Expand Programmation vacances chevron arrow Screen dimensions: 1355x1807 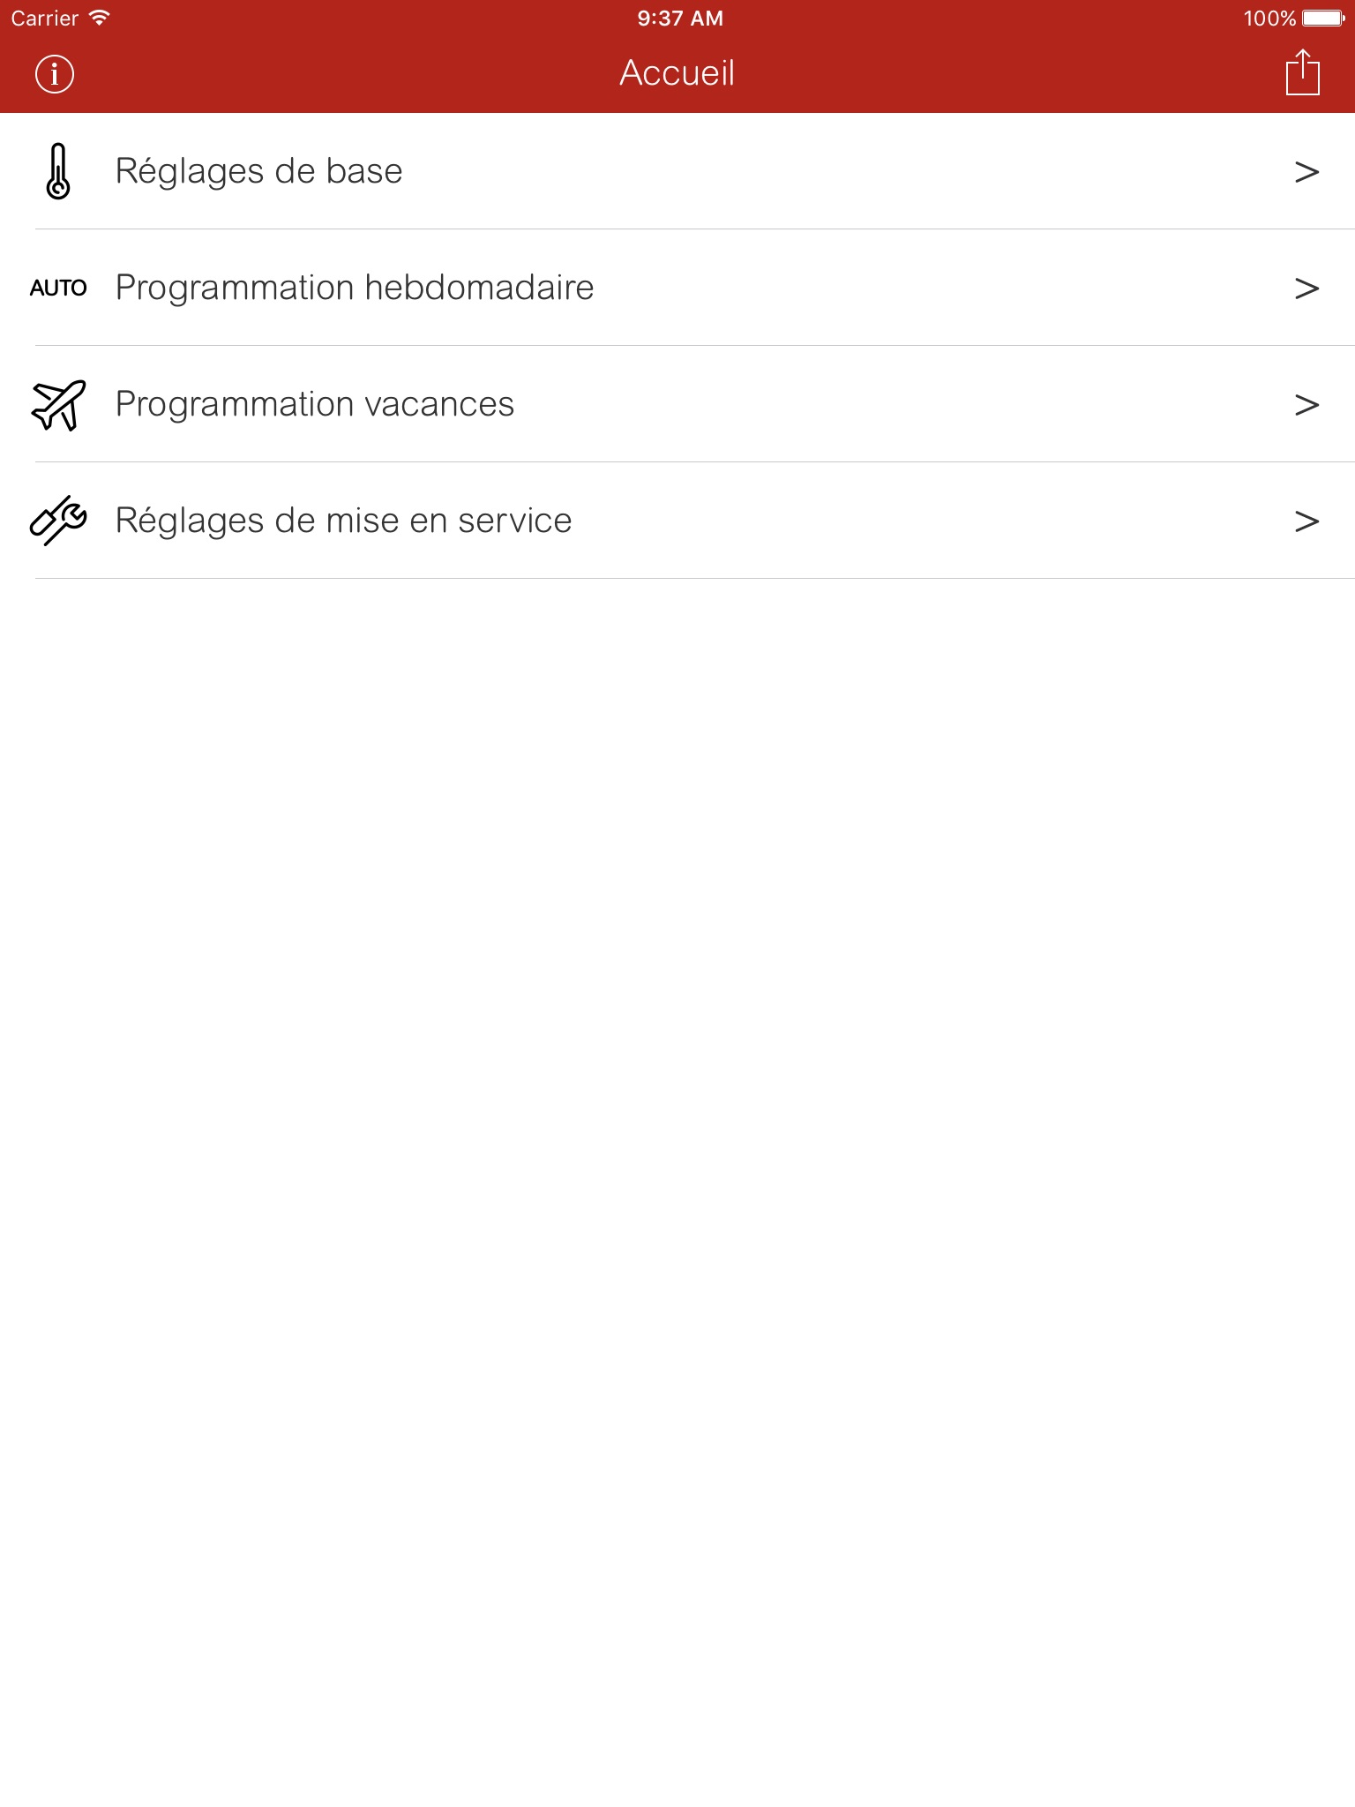pos(1306,404)
